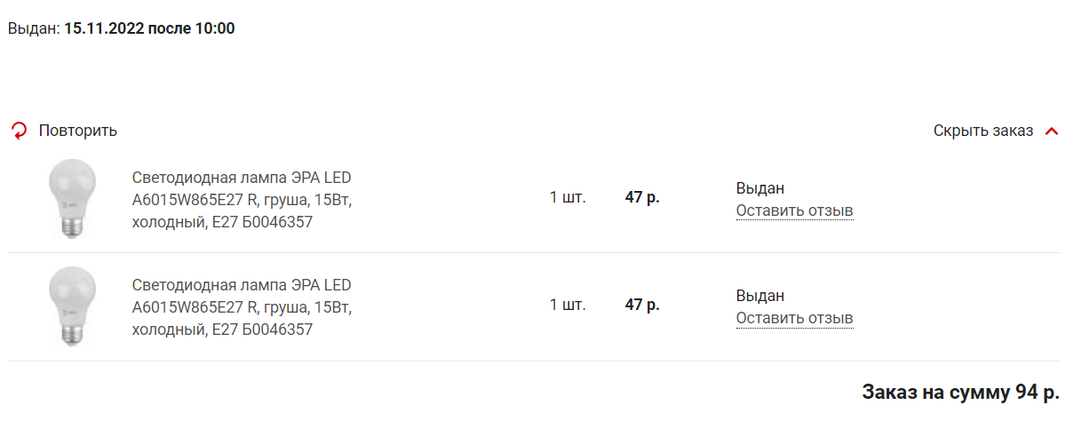
Task: Repeat the order via the "Повторить" label
Action: 78,131
